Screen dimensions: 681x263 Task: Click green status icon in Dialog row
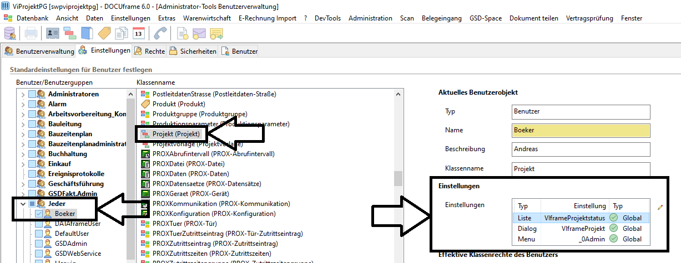[x=614, y=228]
